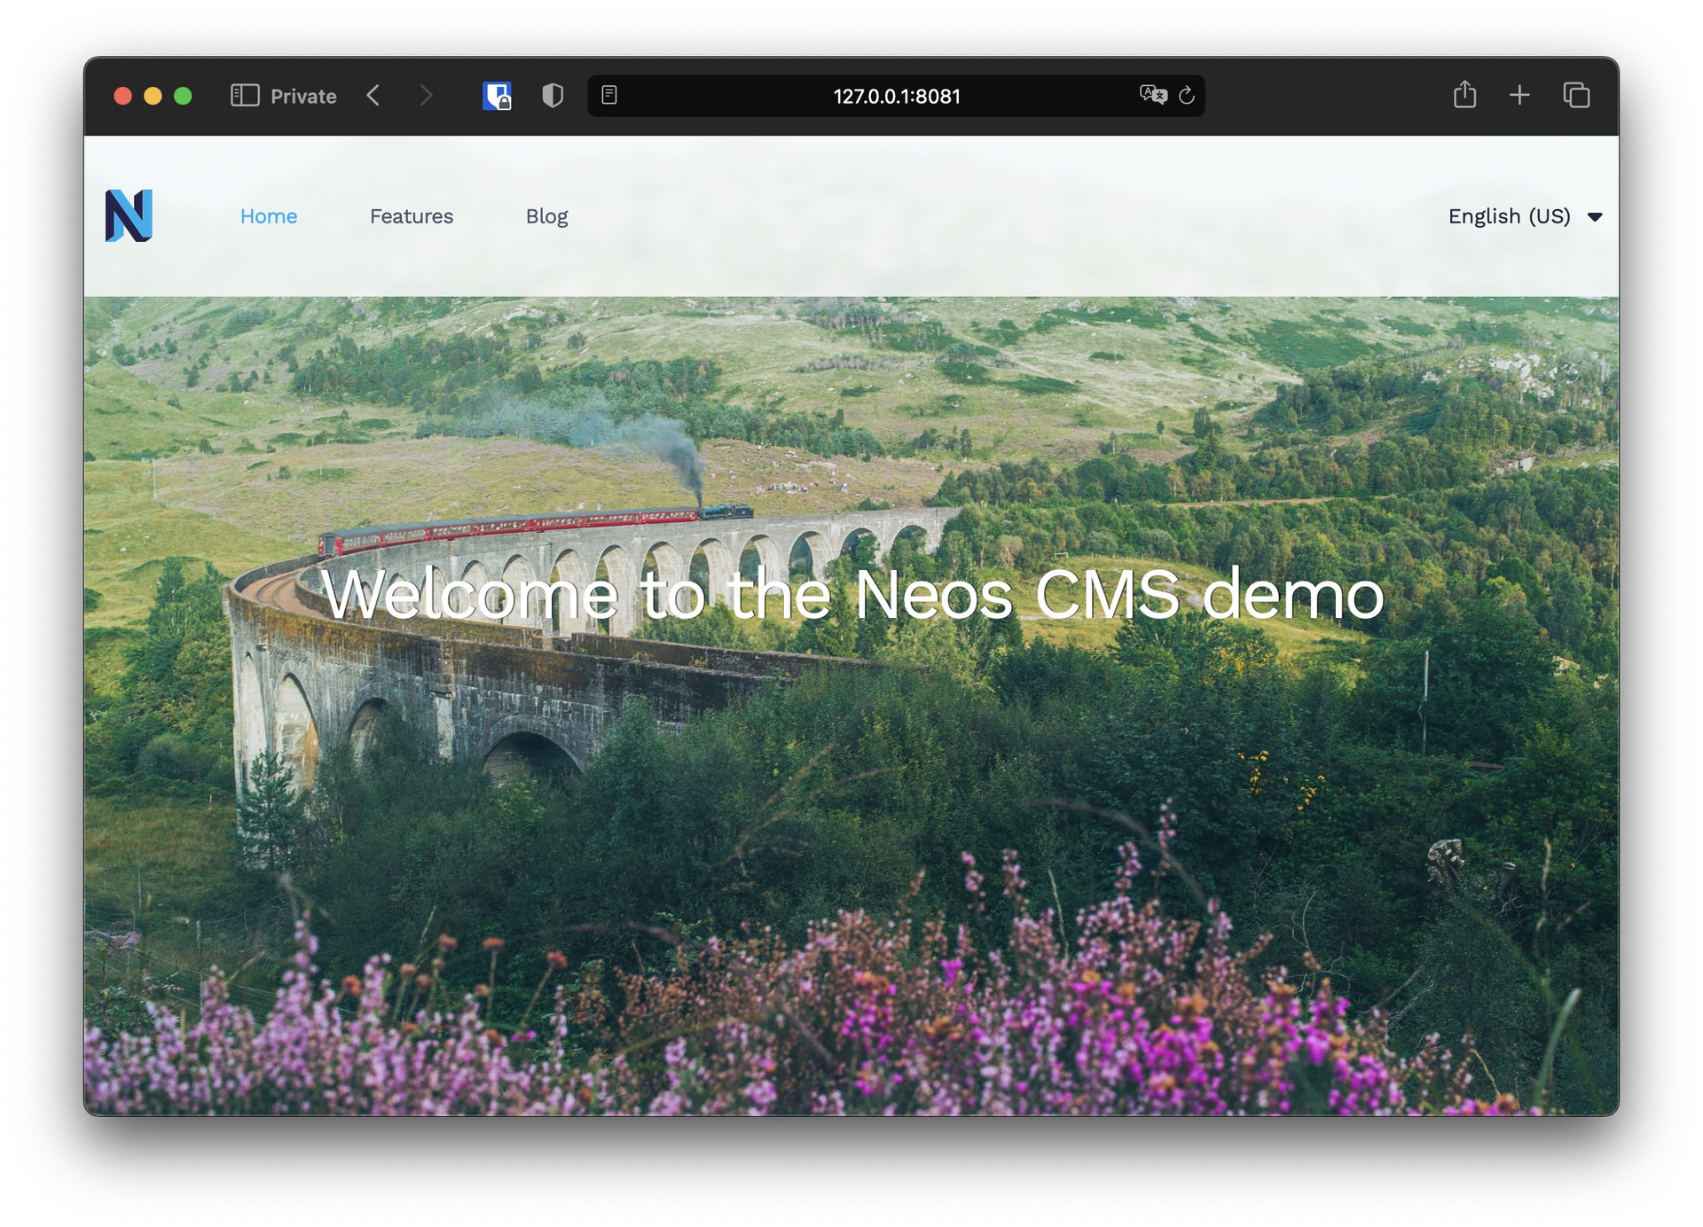Click the language dropdown chevron arrow
This screenshot has height=1227, width=1703.
pyautogui.click(x=1595, y=217)
